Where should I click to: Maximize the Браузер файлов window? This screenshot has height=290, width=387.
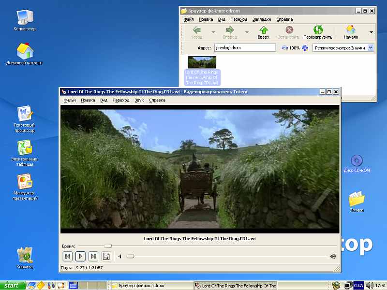365,11
